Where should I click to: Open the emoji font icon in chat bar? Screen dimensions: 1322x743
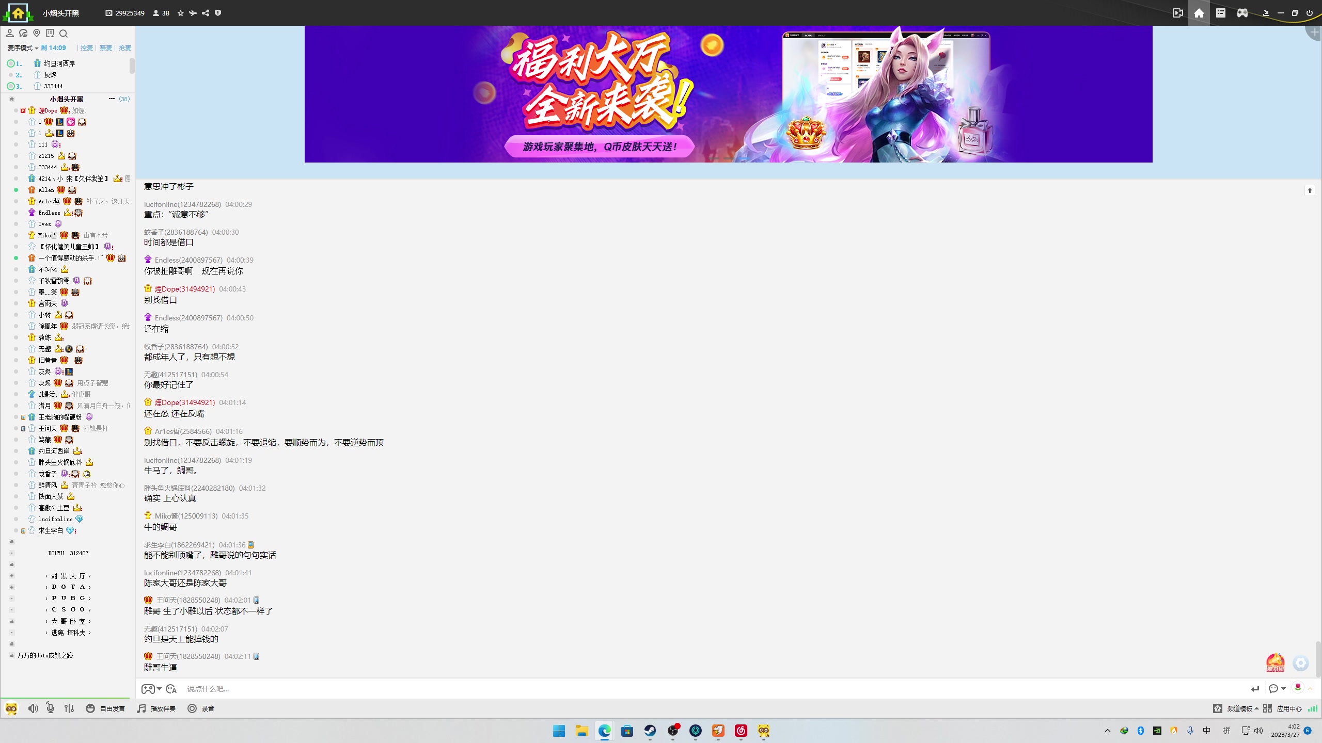pos(171,689)
